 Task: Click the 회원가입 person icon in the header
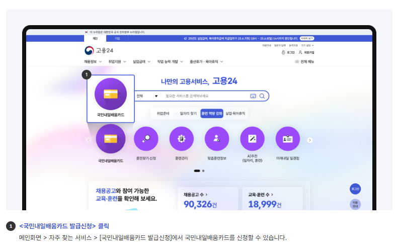pos(300,52)
